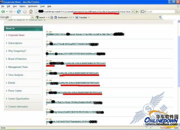Click the Google toolbar Bookmarks star icon
180x130 pixels.
(56, 18)
